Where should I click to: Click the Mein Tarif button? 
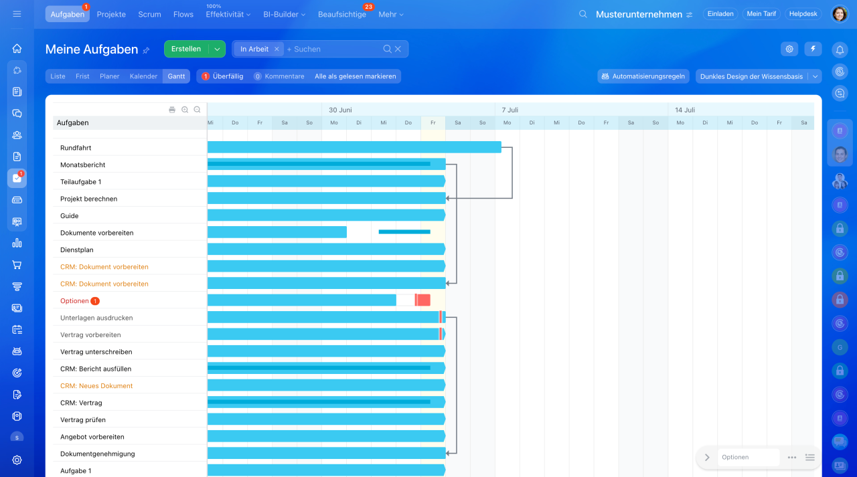(761, 14)
